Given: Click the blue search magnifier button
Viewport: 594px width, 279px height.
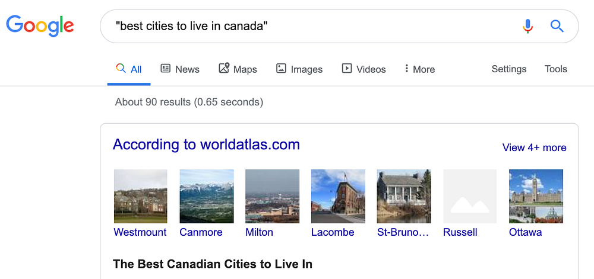Looking at the screenshot, I should (x=557, y=26).
